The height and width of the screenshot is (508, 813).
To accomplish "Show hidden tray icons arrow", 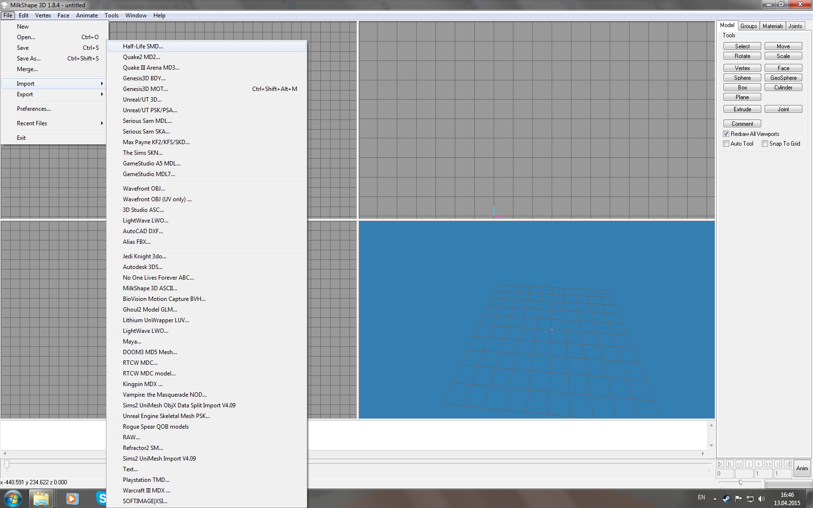I will point(715,498).
